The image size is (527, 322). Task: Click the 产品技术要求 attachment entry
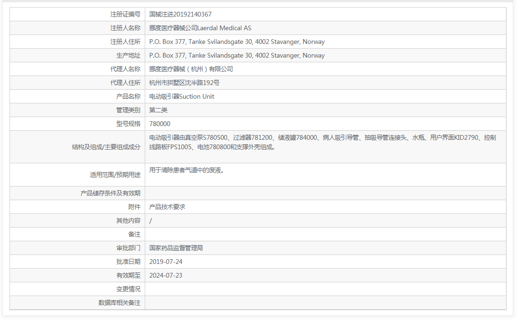[x=167, y=207]
